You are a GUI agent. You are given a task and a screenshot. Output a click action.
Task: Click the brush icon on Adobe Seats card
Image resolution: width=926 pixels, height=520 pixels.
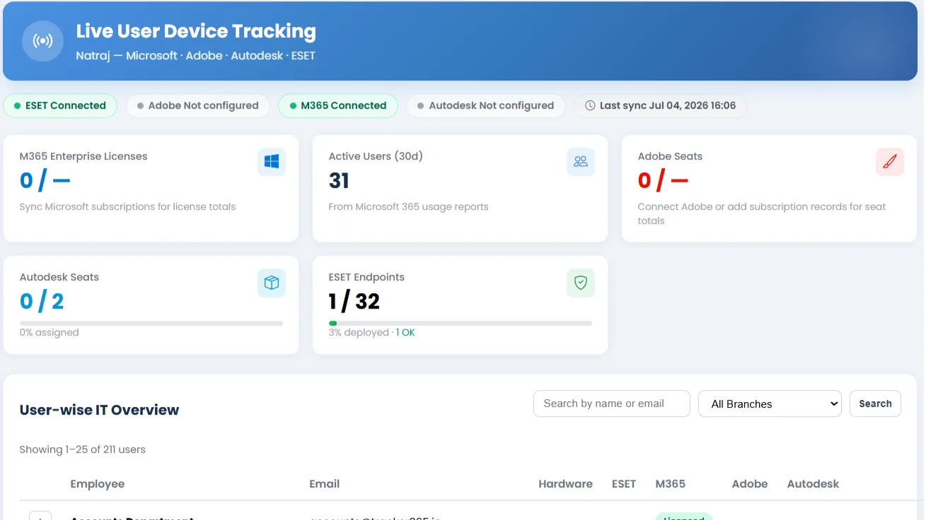pos(890,162)
